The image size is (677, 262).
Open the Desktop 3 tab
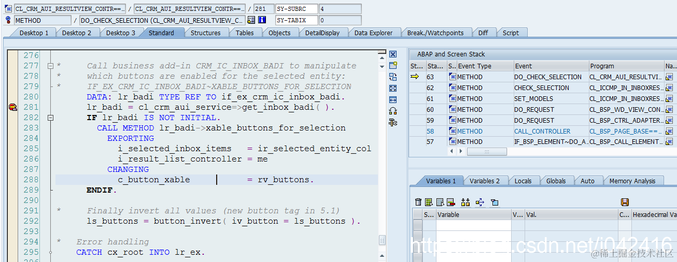(120, 33)
